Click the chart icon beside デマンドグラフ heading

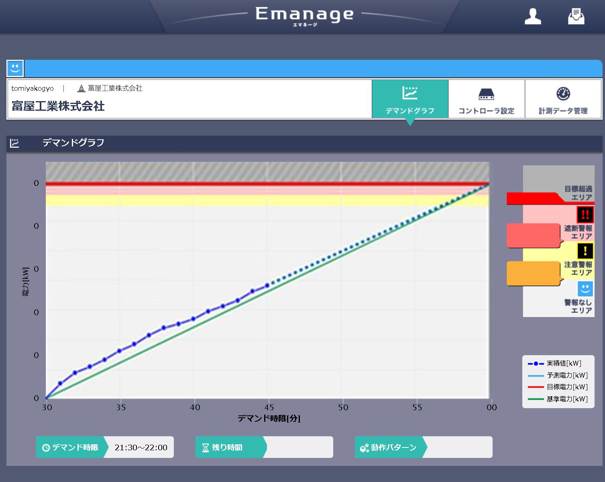pos(14,143)
